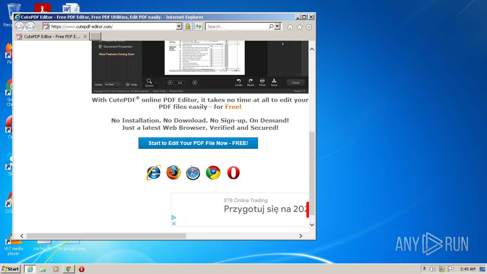The image size is (487, 274).
Task: Click the Chrome logo on the page
Action: (x=213, y=173)
